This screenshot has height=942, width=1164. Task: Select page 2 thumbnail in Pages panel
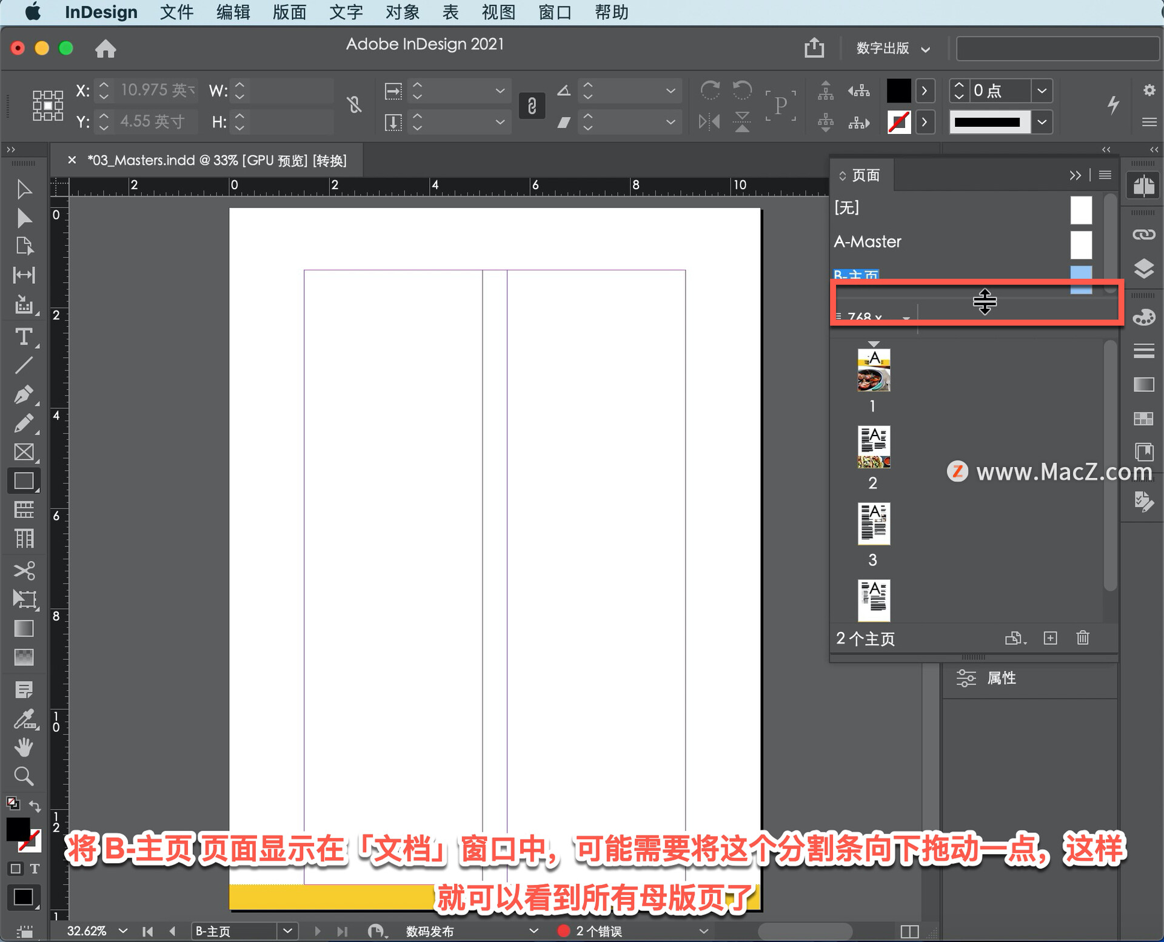(x=874, y=447)
